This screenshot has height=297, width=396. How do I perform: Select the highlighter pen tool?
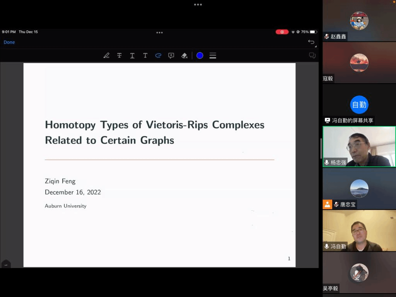pyautogui.click(x=106, y=56)
